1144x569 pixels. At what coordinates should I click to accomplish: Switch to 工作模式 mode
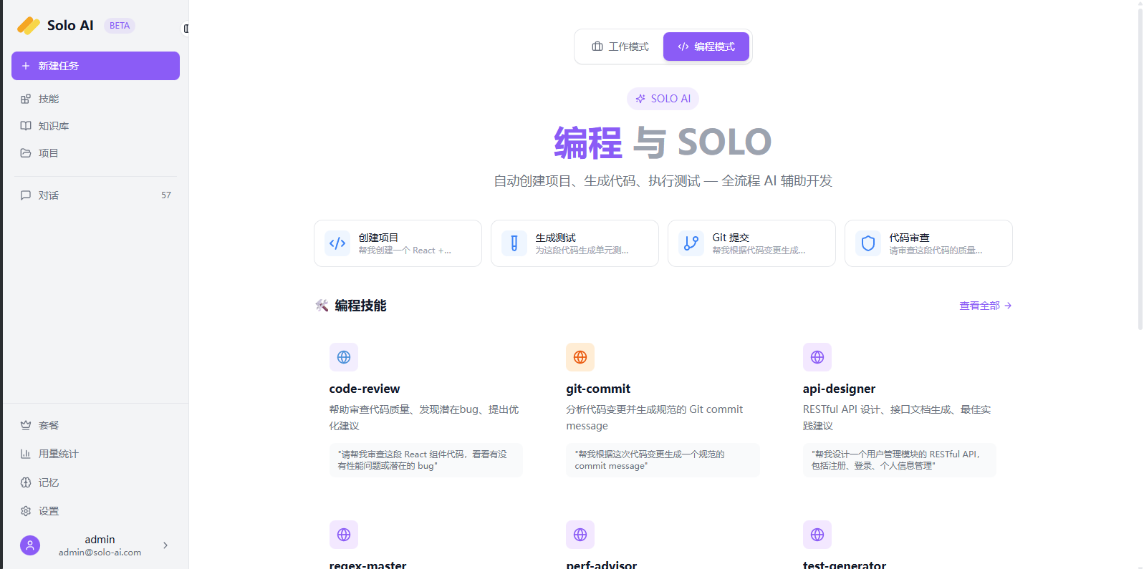[x=620, y=47]
